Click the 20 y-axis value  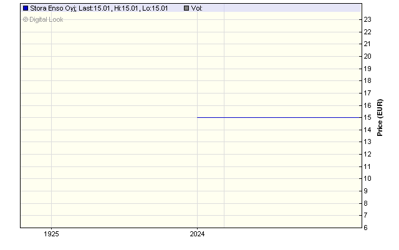[x=367, y=56]
